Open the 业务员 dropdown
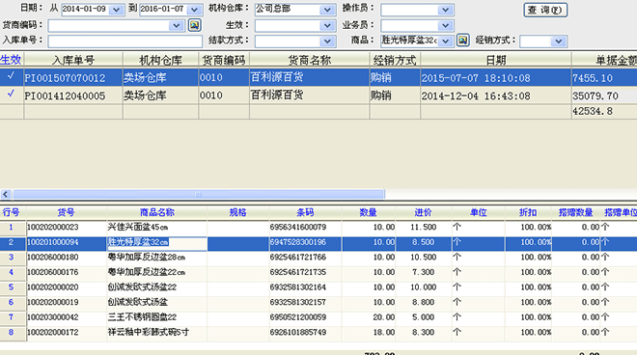The height and width of the screenshot is (355, 637). [446, 26]
